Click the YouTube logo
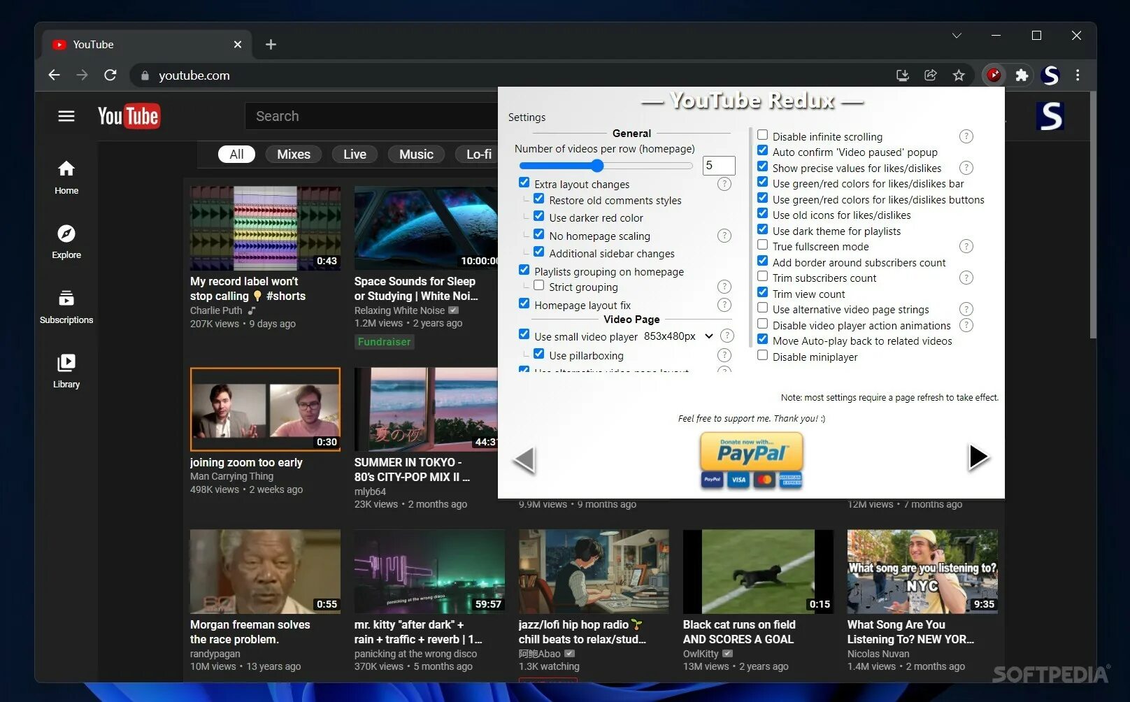The image size is (1130, 702). tap(129, 116)
